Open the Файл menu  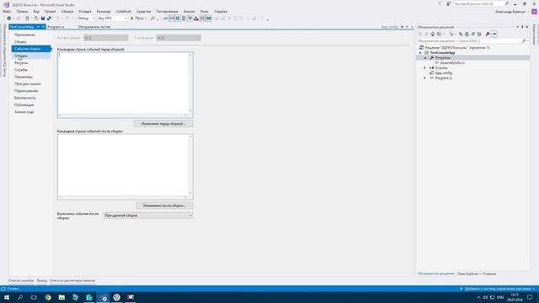tap(7, 11)
